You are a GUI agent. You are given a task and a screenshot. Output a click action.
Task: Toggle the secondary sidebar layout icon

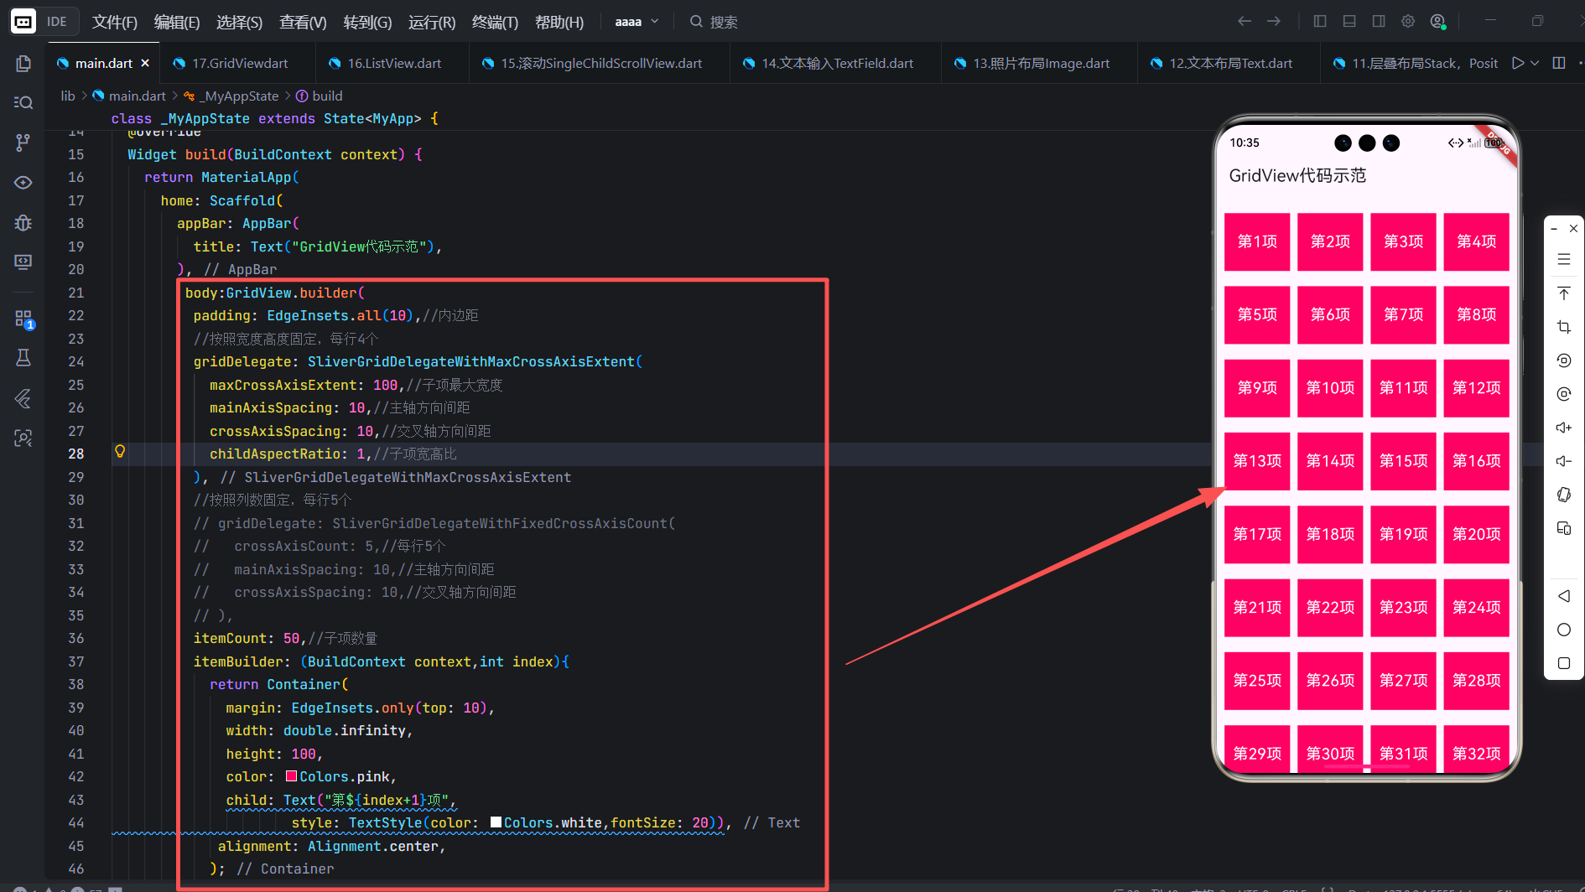[x=1379, y=21]
